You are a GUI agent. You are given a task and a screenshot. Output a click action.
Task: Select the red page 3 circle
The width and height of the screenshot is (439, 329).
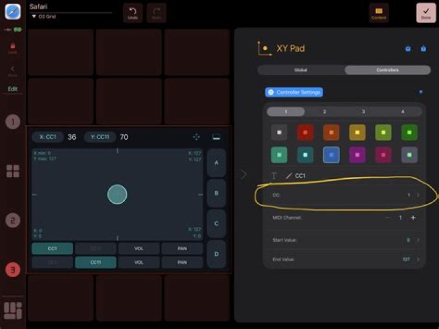13,270
